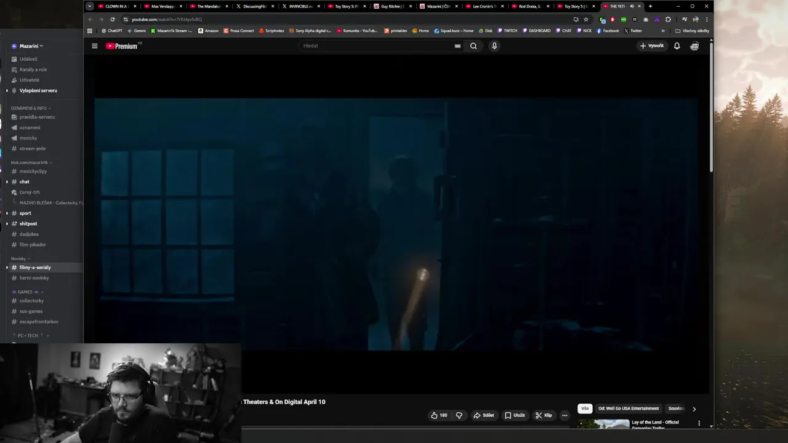Image resolution: width=788 pixels, height=443 pixels.
Task: Like the video with 180 likes
Action: pyautogui.click(x=439, y=415)
